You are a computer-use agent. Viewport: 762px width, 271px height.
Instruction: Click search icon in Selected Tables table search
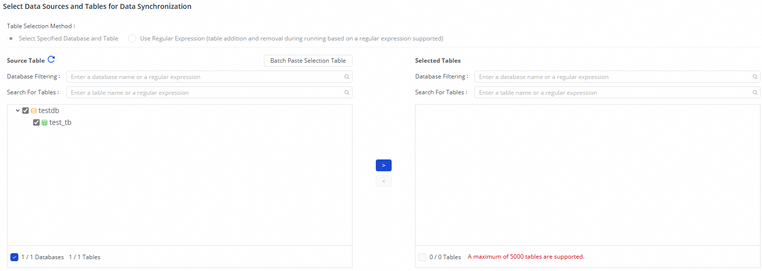click(x=755, y=93)
